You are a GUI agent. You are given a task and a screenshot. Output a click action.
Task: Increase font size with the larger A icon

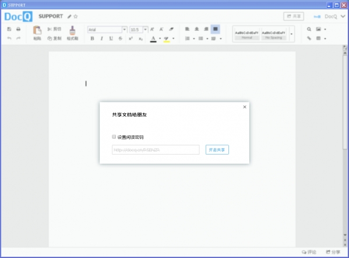click(x=152, y=29)
